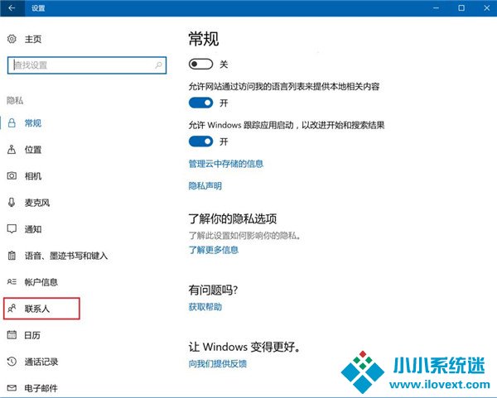
Task: Open the 位置 privacy page
Action: pyautogui.click(x=33, y=150)
